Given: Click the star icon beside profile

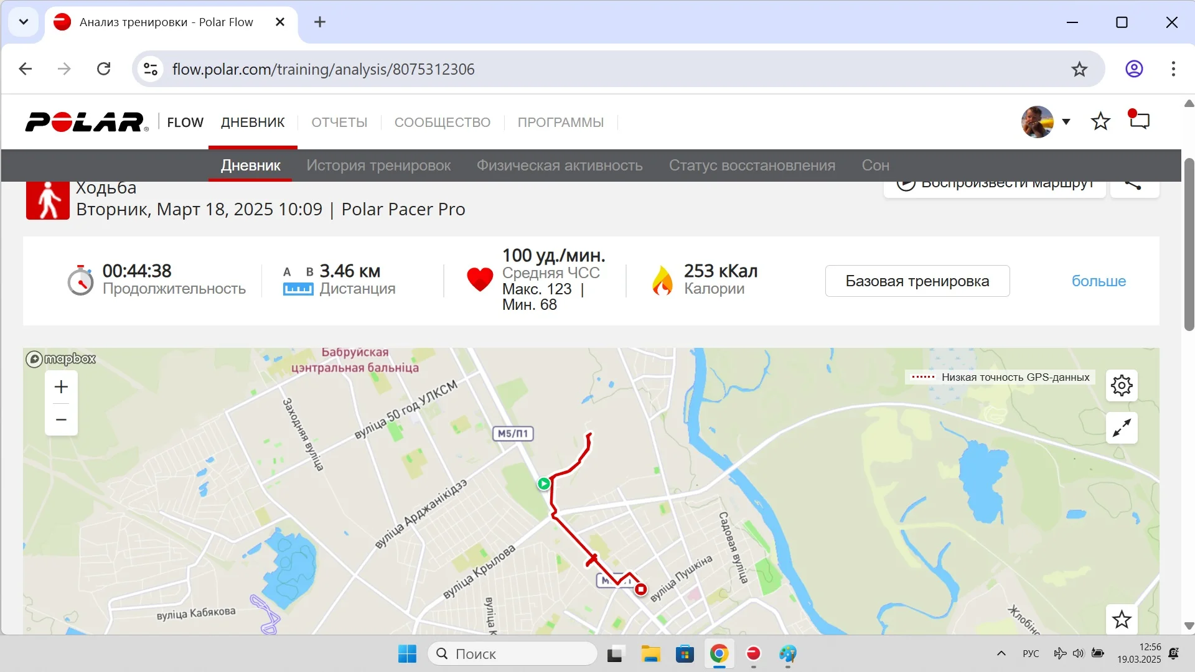Looking at the screenshot, I should 1100,121.
